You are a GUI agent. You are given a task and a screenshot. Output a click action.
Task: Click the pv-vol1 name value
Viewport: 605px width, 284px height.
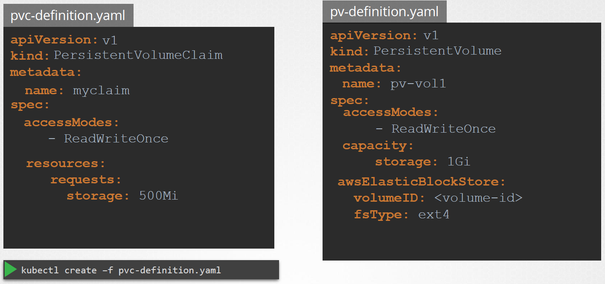(x=418, y=84)
